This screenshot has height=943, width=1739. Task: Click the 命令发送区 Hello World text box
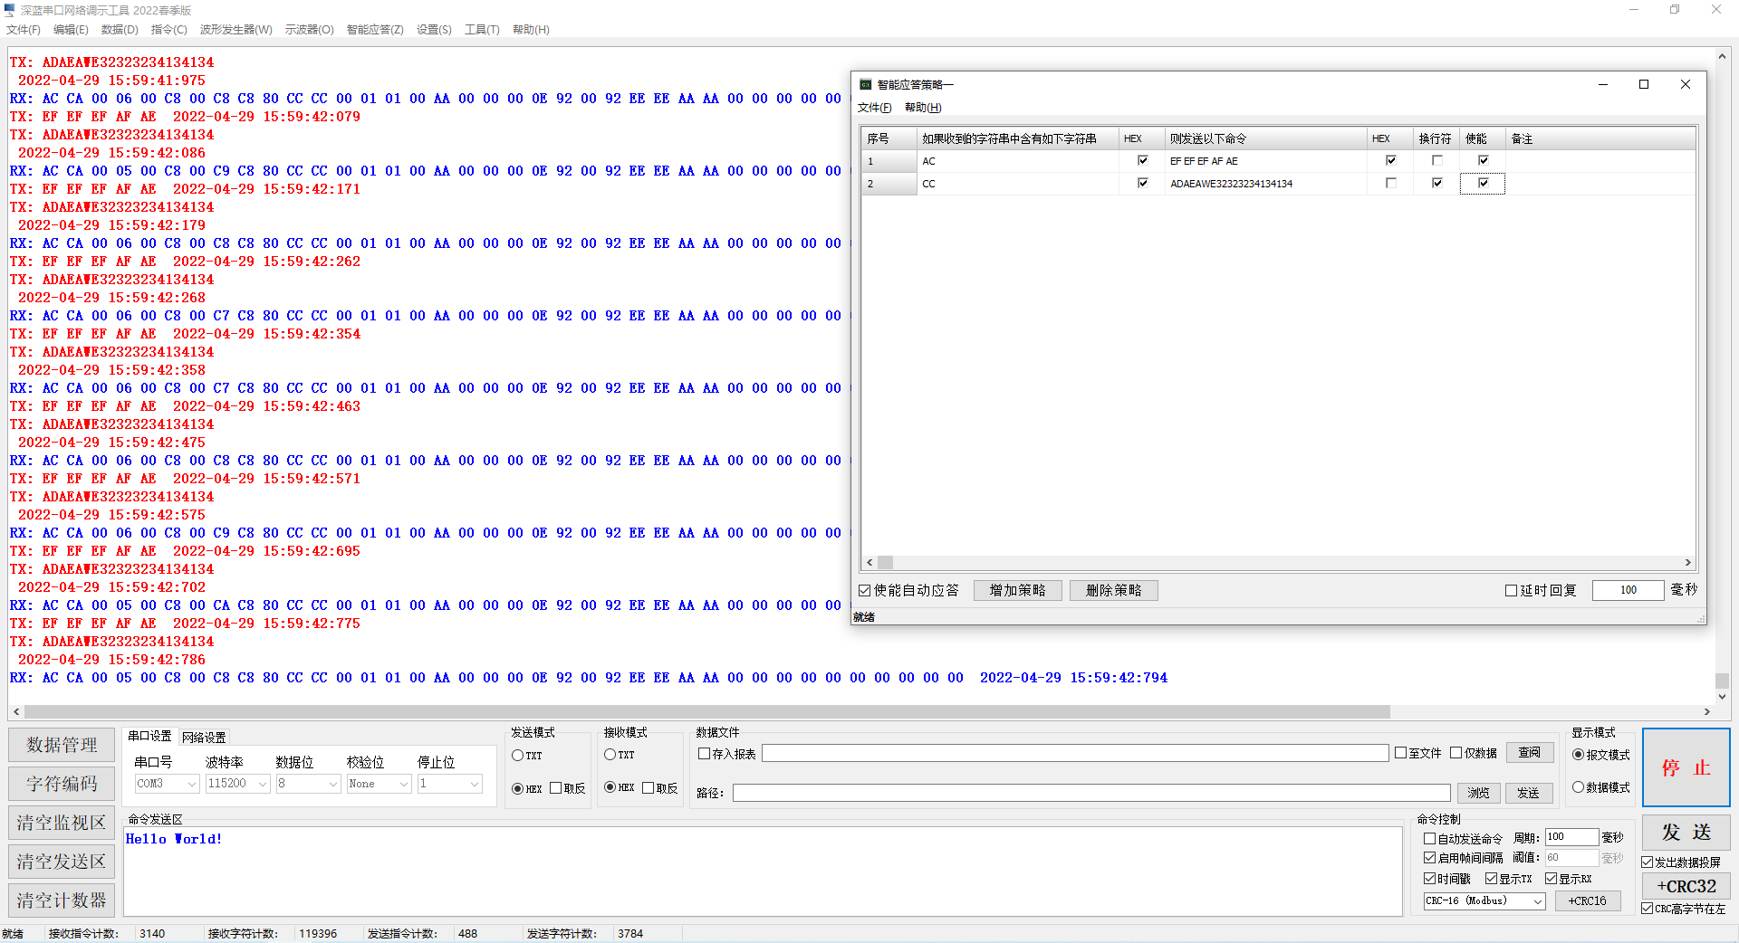point(763,871)
